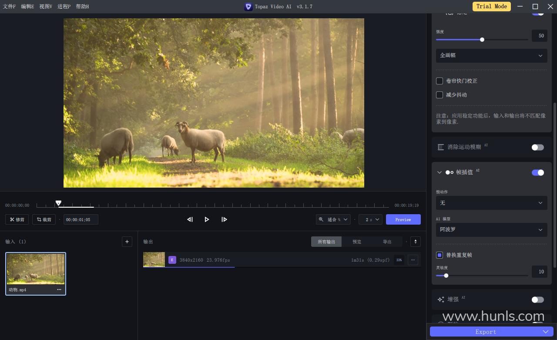The image size is (557, 340).
Task: Open the 文件F menu
Action: [x=9, y=7]
